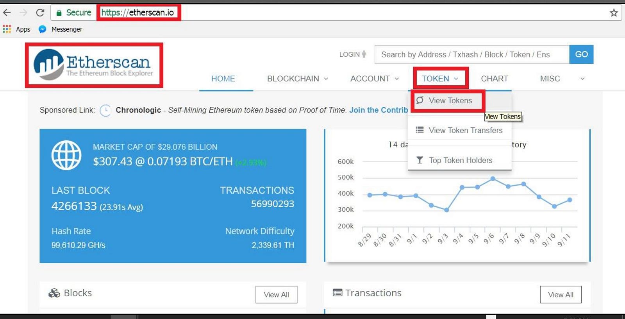Click the browser back arrow
The image size is (625, 319).
[7, 13]
